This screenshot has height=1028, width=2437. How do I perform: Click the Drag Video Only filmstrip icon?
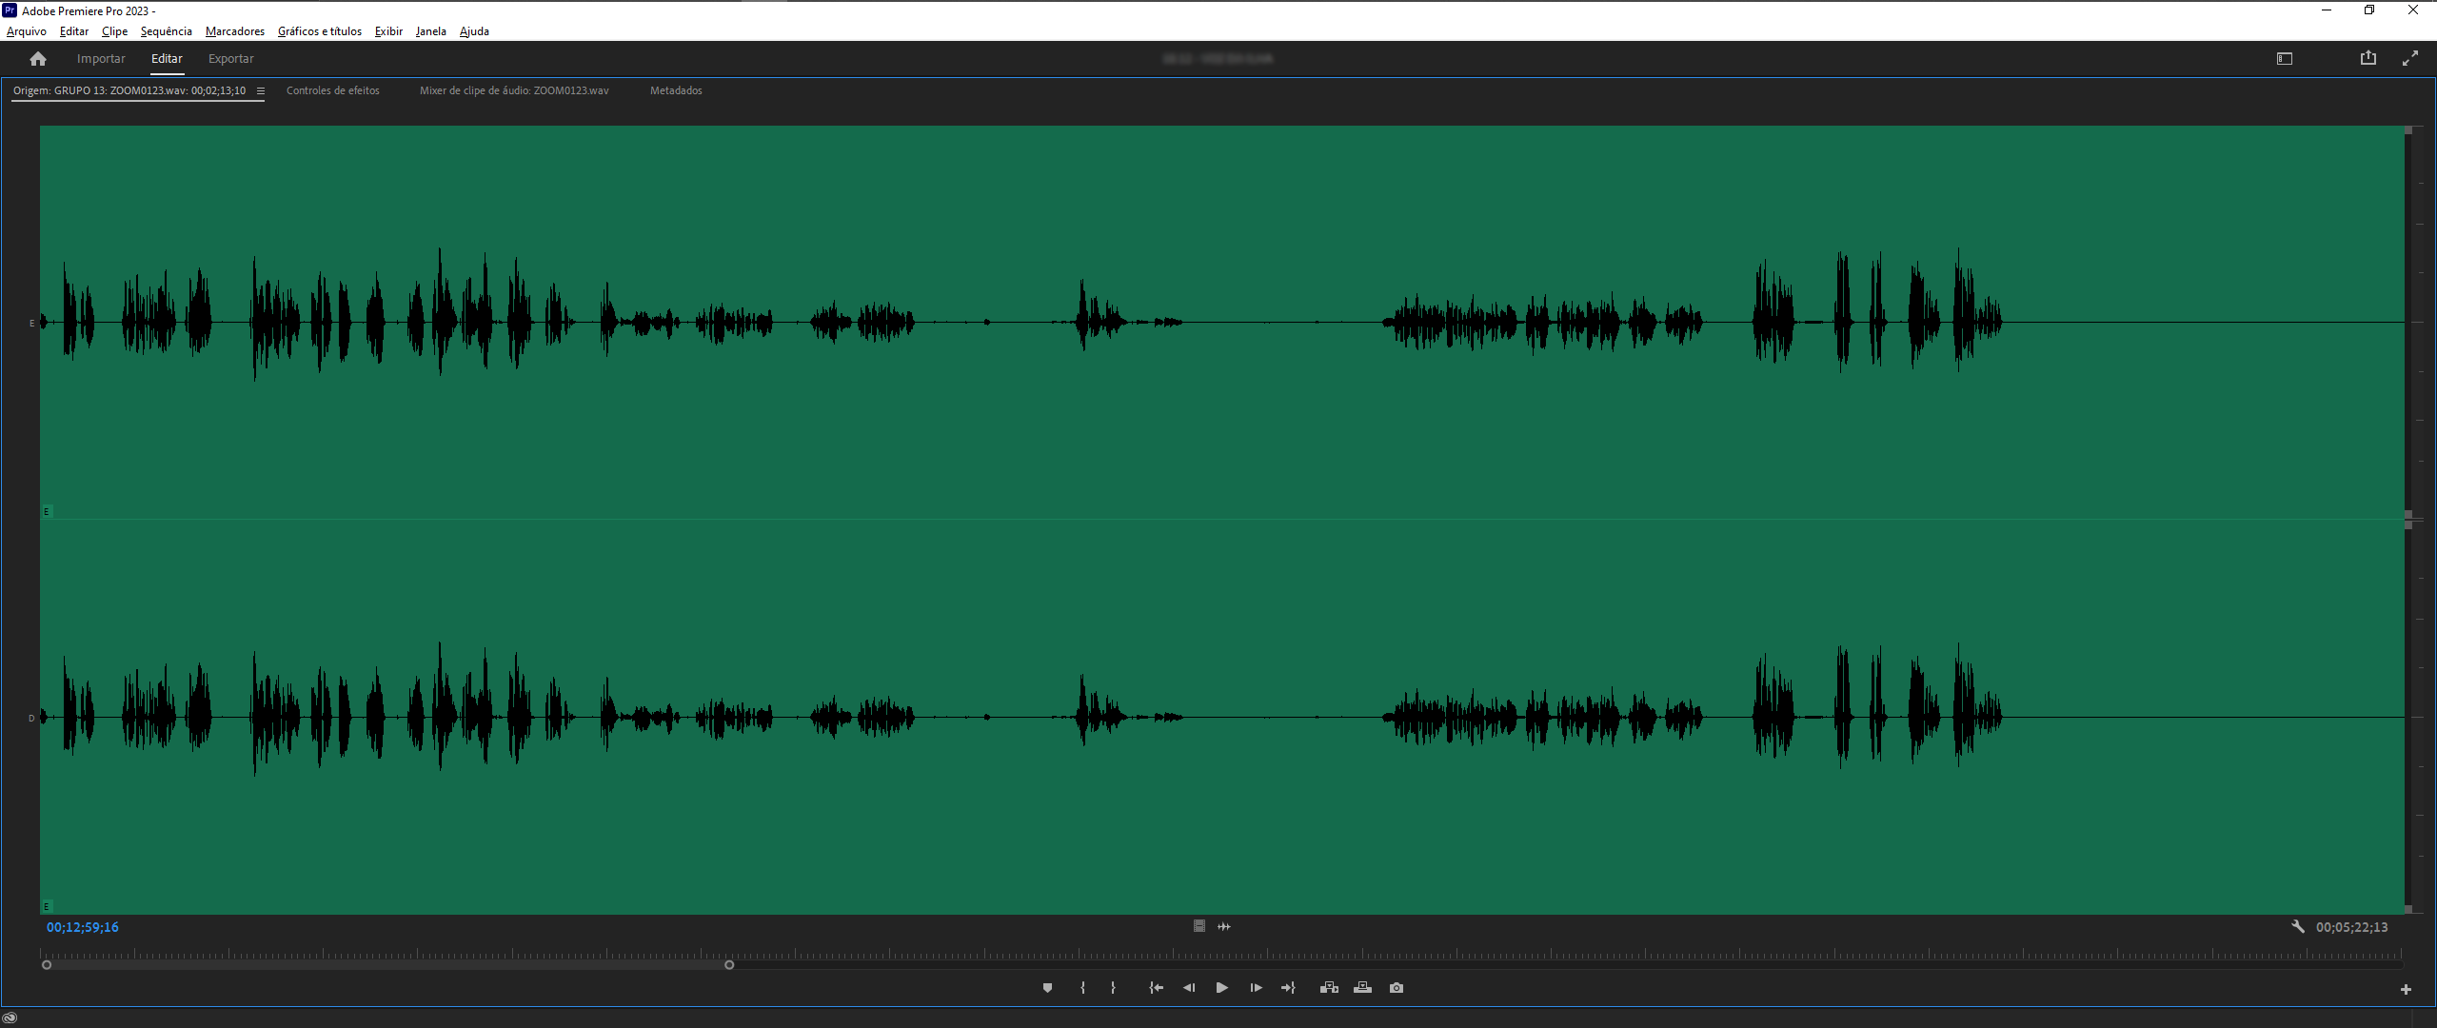tap(1199, 926)
